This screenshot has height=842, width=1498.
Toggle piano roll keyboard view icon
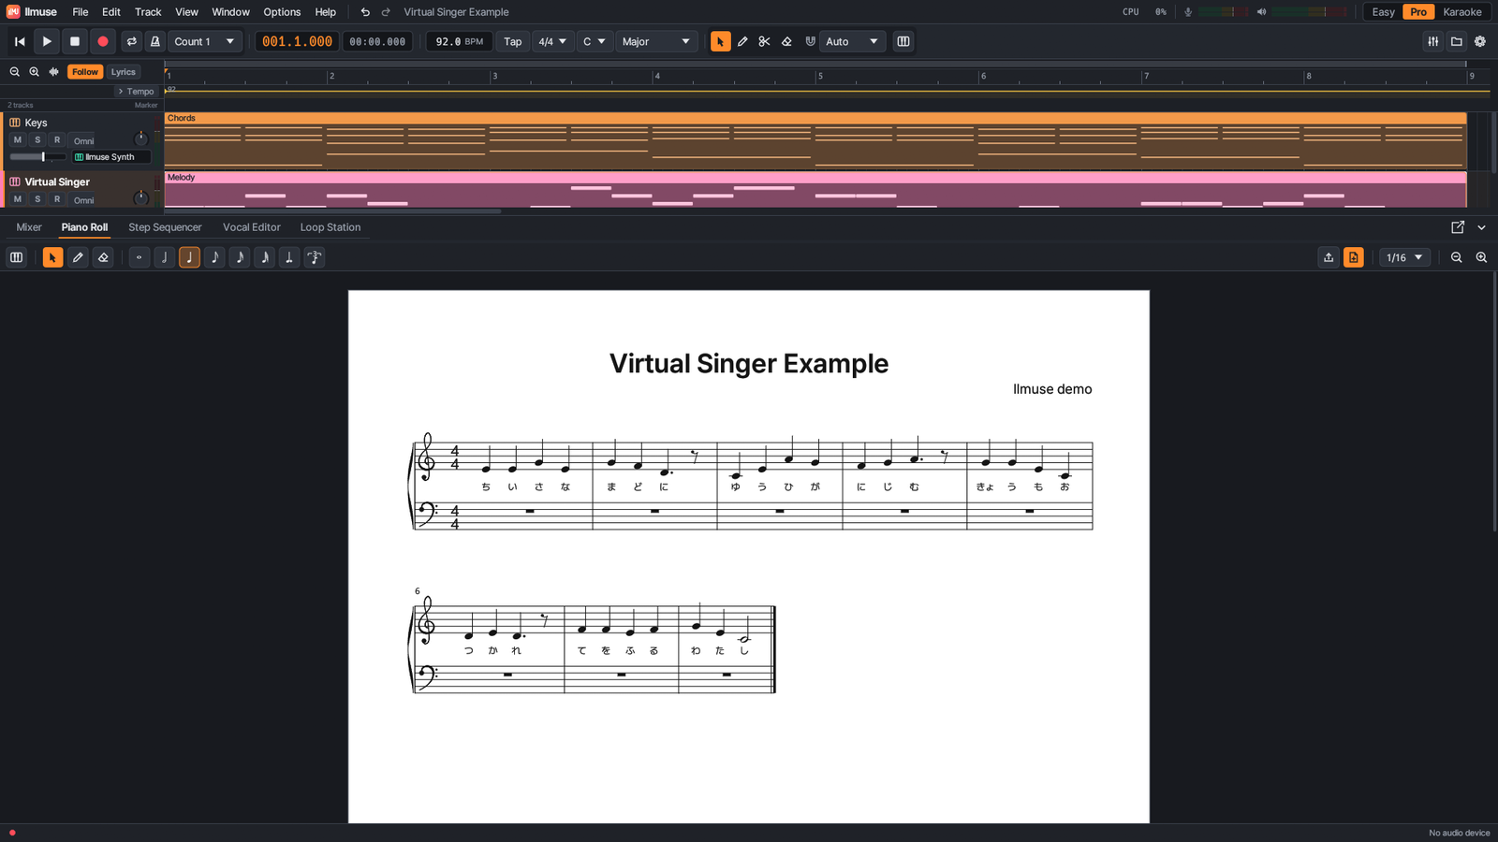pos(17,257)
